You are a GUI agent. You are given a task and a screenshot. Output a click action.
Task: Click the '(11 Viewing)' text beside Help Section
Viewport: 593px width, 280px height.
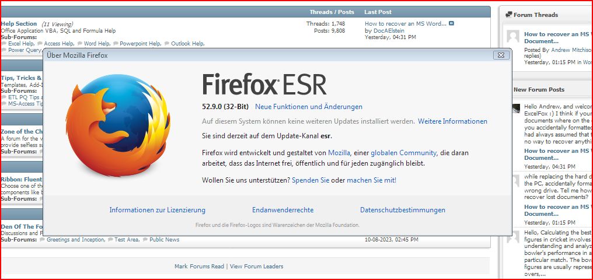57,24
